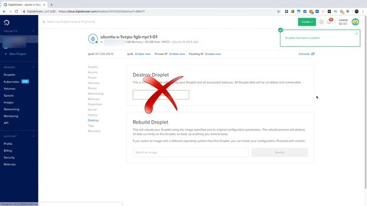Collapse the Manage section

coord(33,68)
